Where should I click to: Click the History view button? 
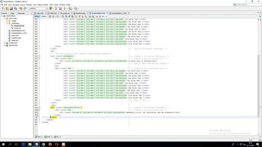coord(44,16)
